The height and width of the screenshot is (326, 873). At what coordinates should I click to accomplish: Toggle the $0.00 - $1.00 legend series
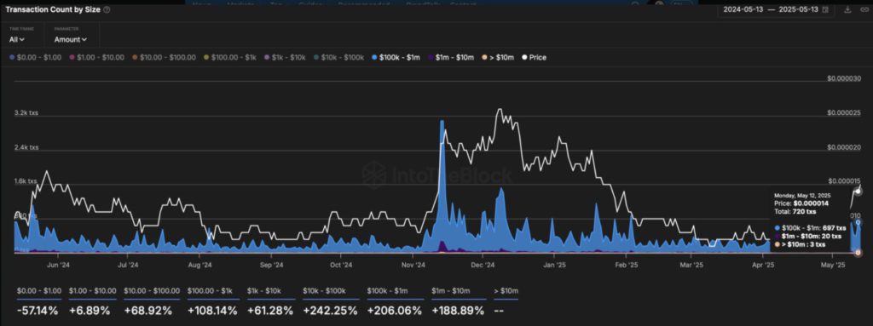click(36, 57)
